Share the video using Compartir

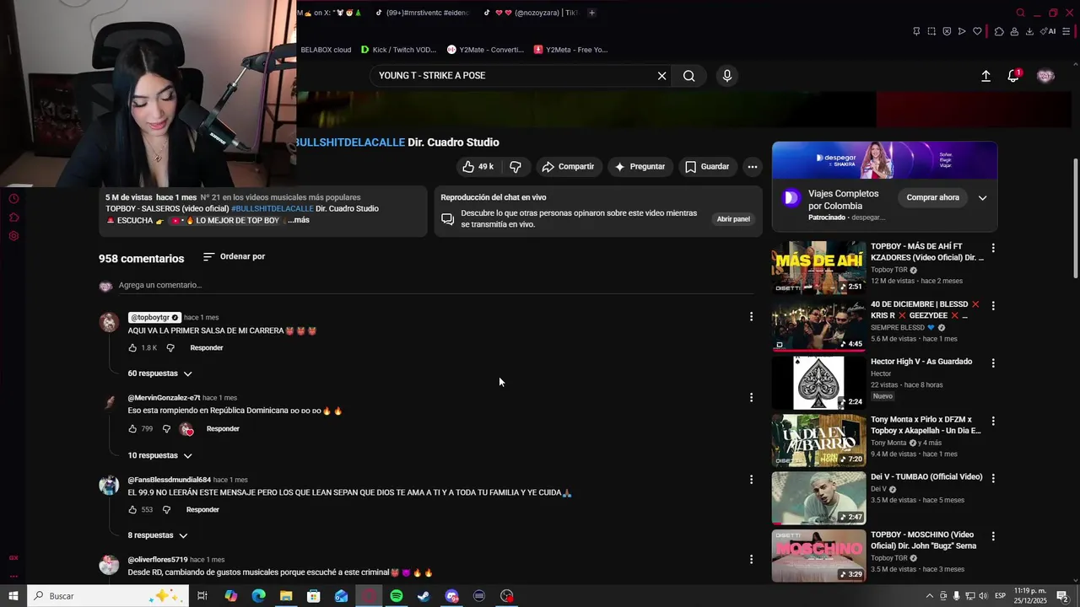pos(568,167)
